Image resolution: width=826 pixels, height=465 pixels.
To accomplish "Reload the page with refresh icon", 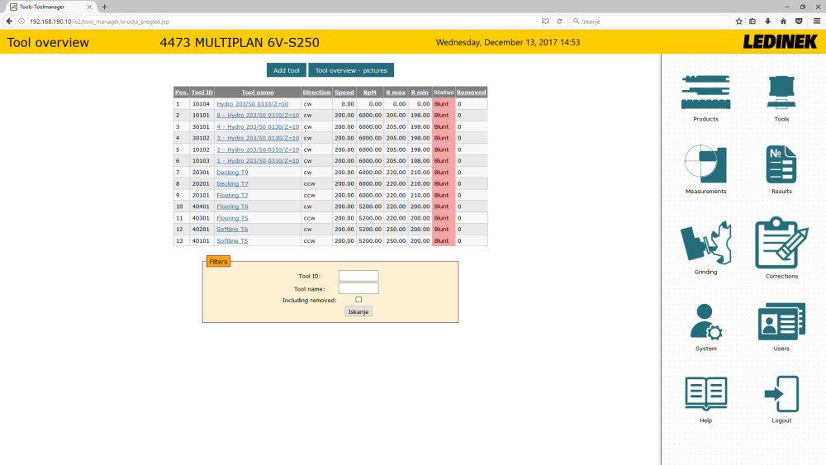I will click(559, 21).
